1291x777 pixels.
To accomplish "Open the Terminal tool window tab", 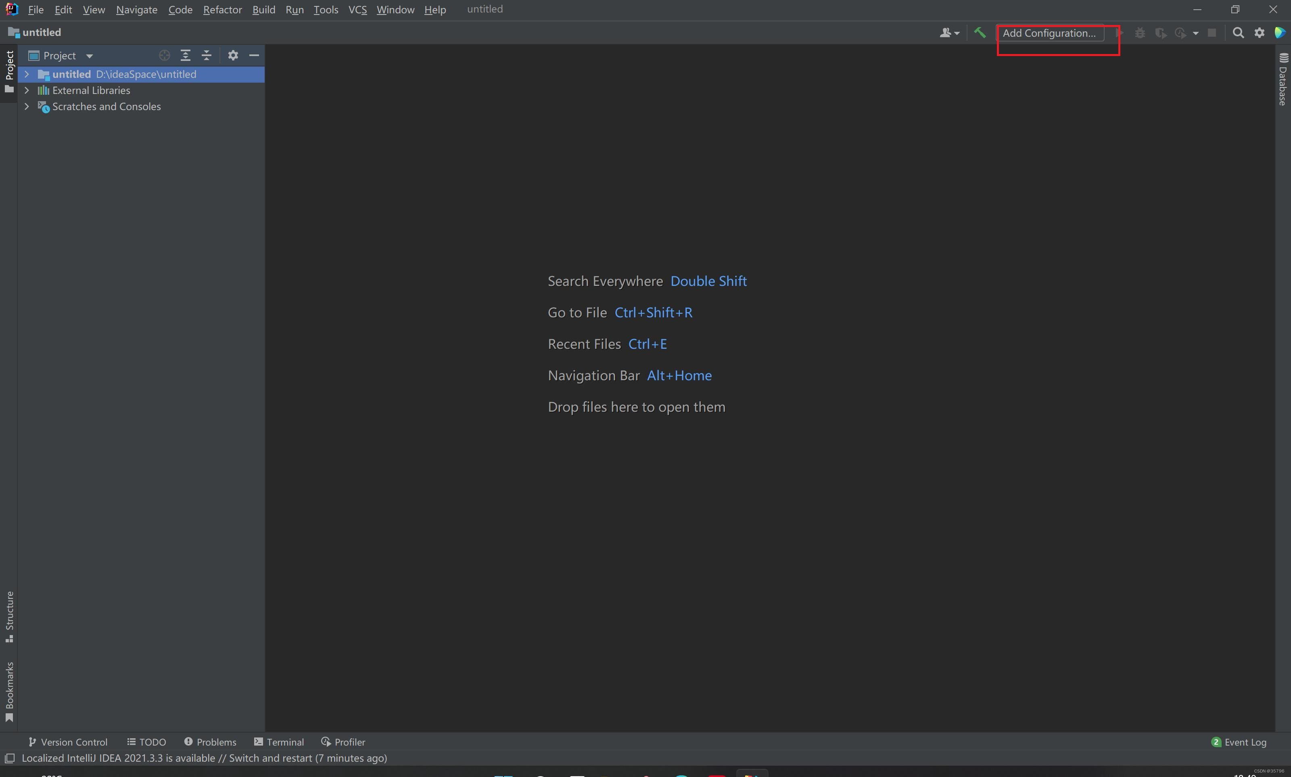I will coord(279,742).
